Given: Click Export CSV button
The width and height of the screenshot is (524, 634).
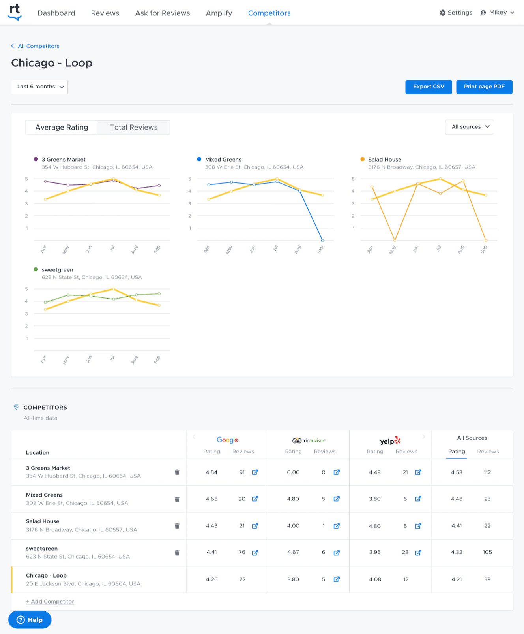Looking at the screenshot, I should [x=429, y=87].
